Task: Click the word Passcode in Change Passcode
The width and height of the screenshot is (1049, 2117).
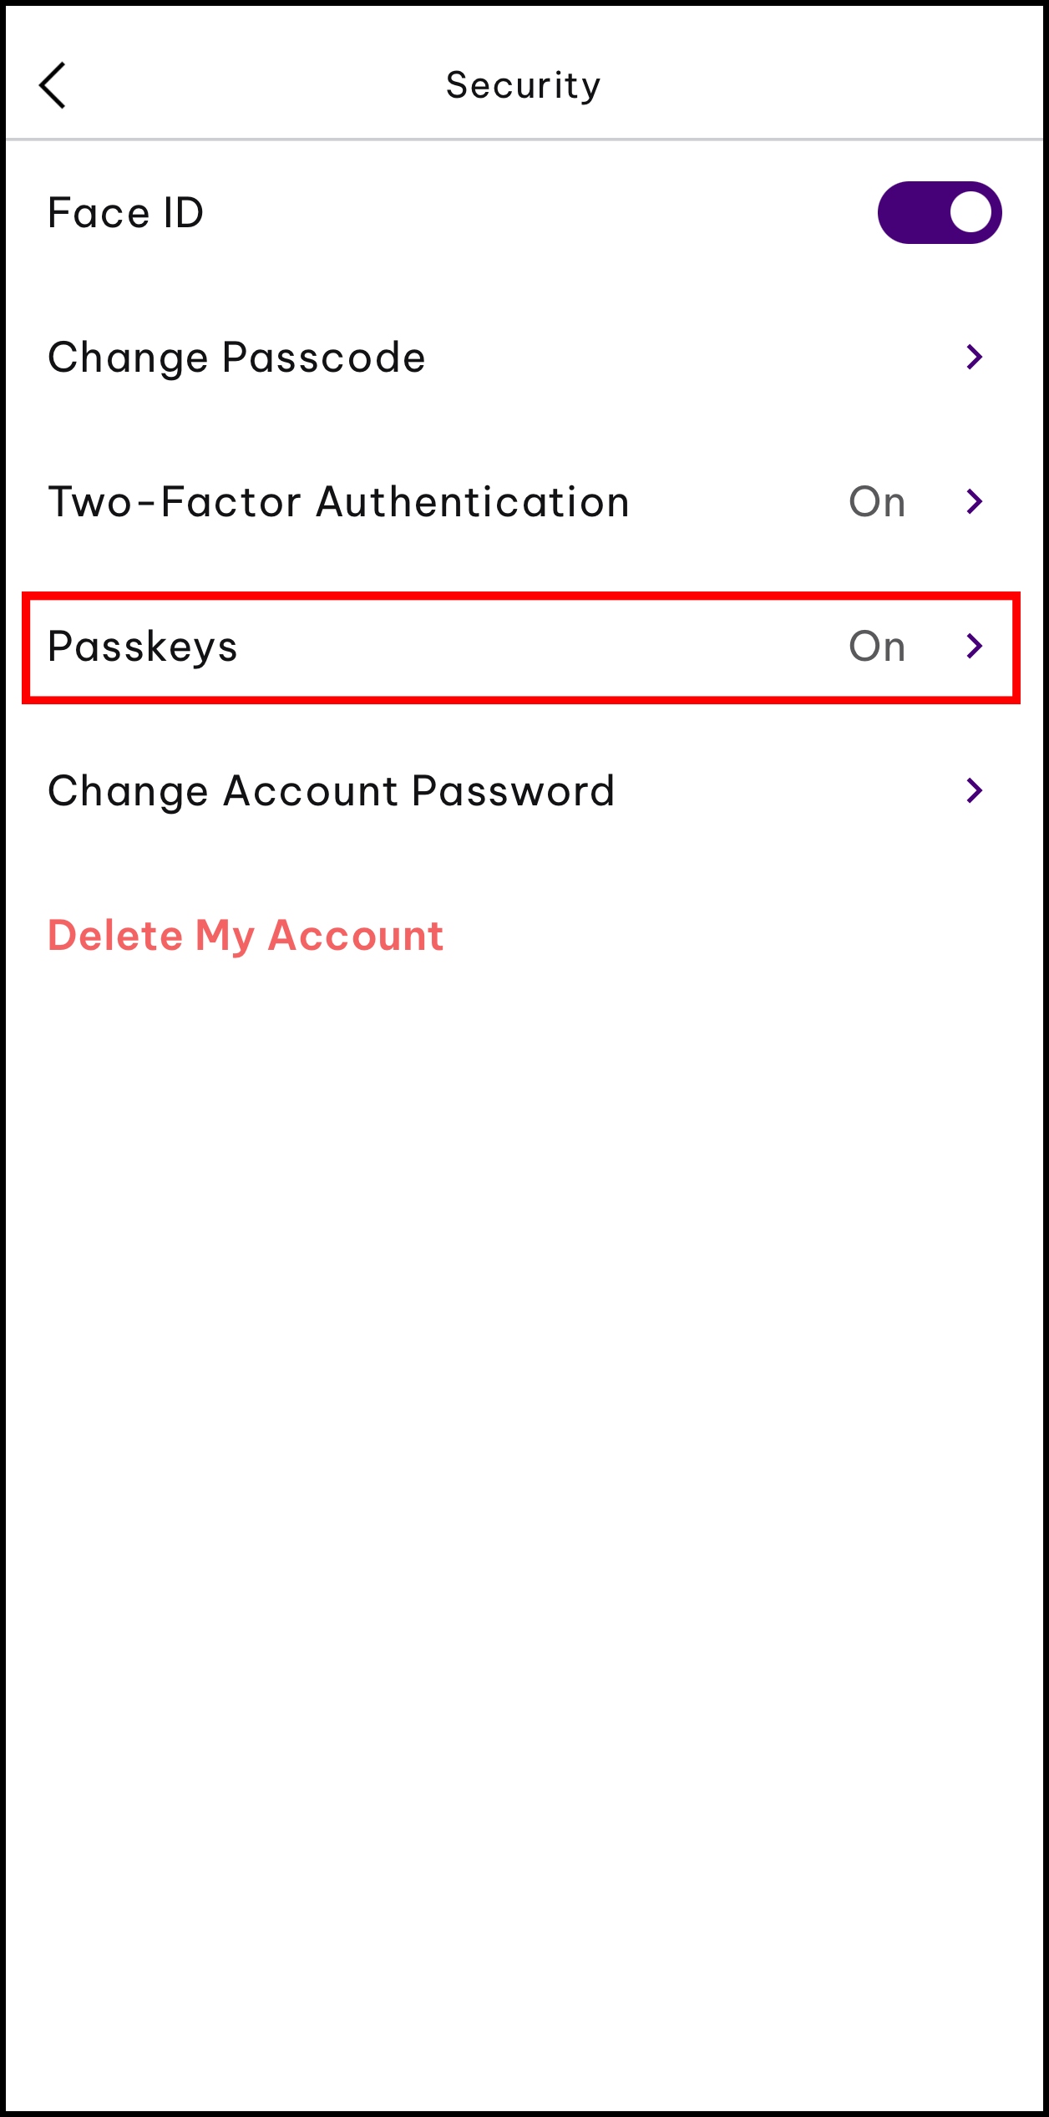Action: (x=324, y=358)
